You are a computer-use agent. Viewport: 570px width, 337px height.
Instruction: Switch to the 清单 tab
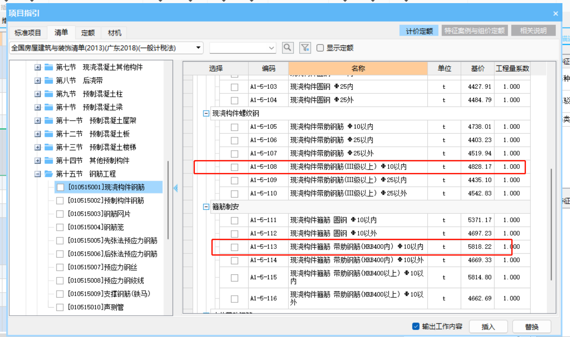tap(61, 32)
